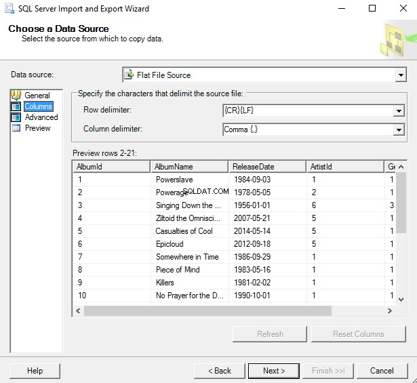Go to the Preview page

37,128
